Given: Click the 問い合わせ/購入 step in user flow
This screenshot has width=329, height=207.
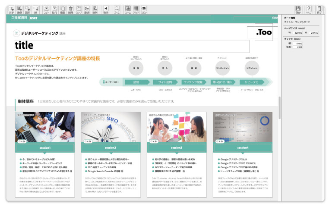Looking at the screenshot, I should [x=222, y=82].
